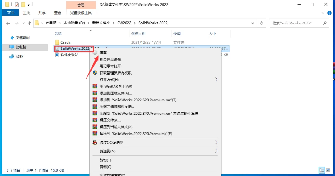
Task: Click the shield icon beside 获取管理员所有权限
Action: (95, 73)
